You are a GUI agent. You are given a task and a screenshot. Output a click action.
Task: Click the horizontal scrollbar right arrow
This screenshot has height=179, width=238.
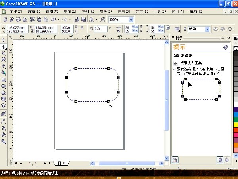pos(161,163)
